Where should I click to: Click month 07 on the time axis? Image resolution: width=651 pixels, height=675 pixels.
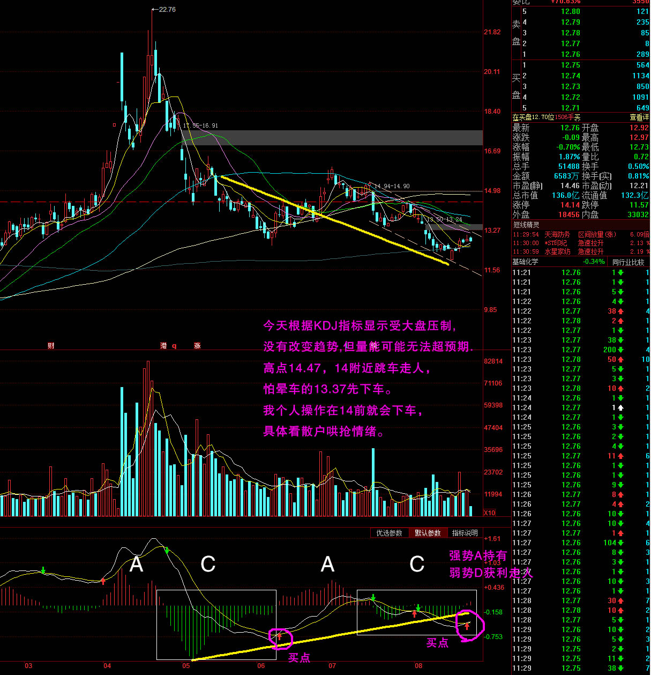coord(332,666)
